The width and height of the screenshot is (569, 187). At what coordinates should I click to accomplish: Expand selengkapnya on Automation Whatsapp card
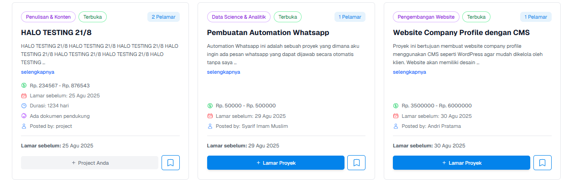[x=224, y=72]
